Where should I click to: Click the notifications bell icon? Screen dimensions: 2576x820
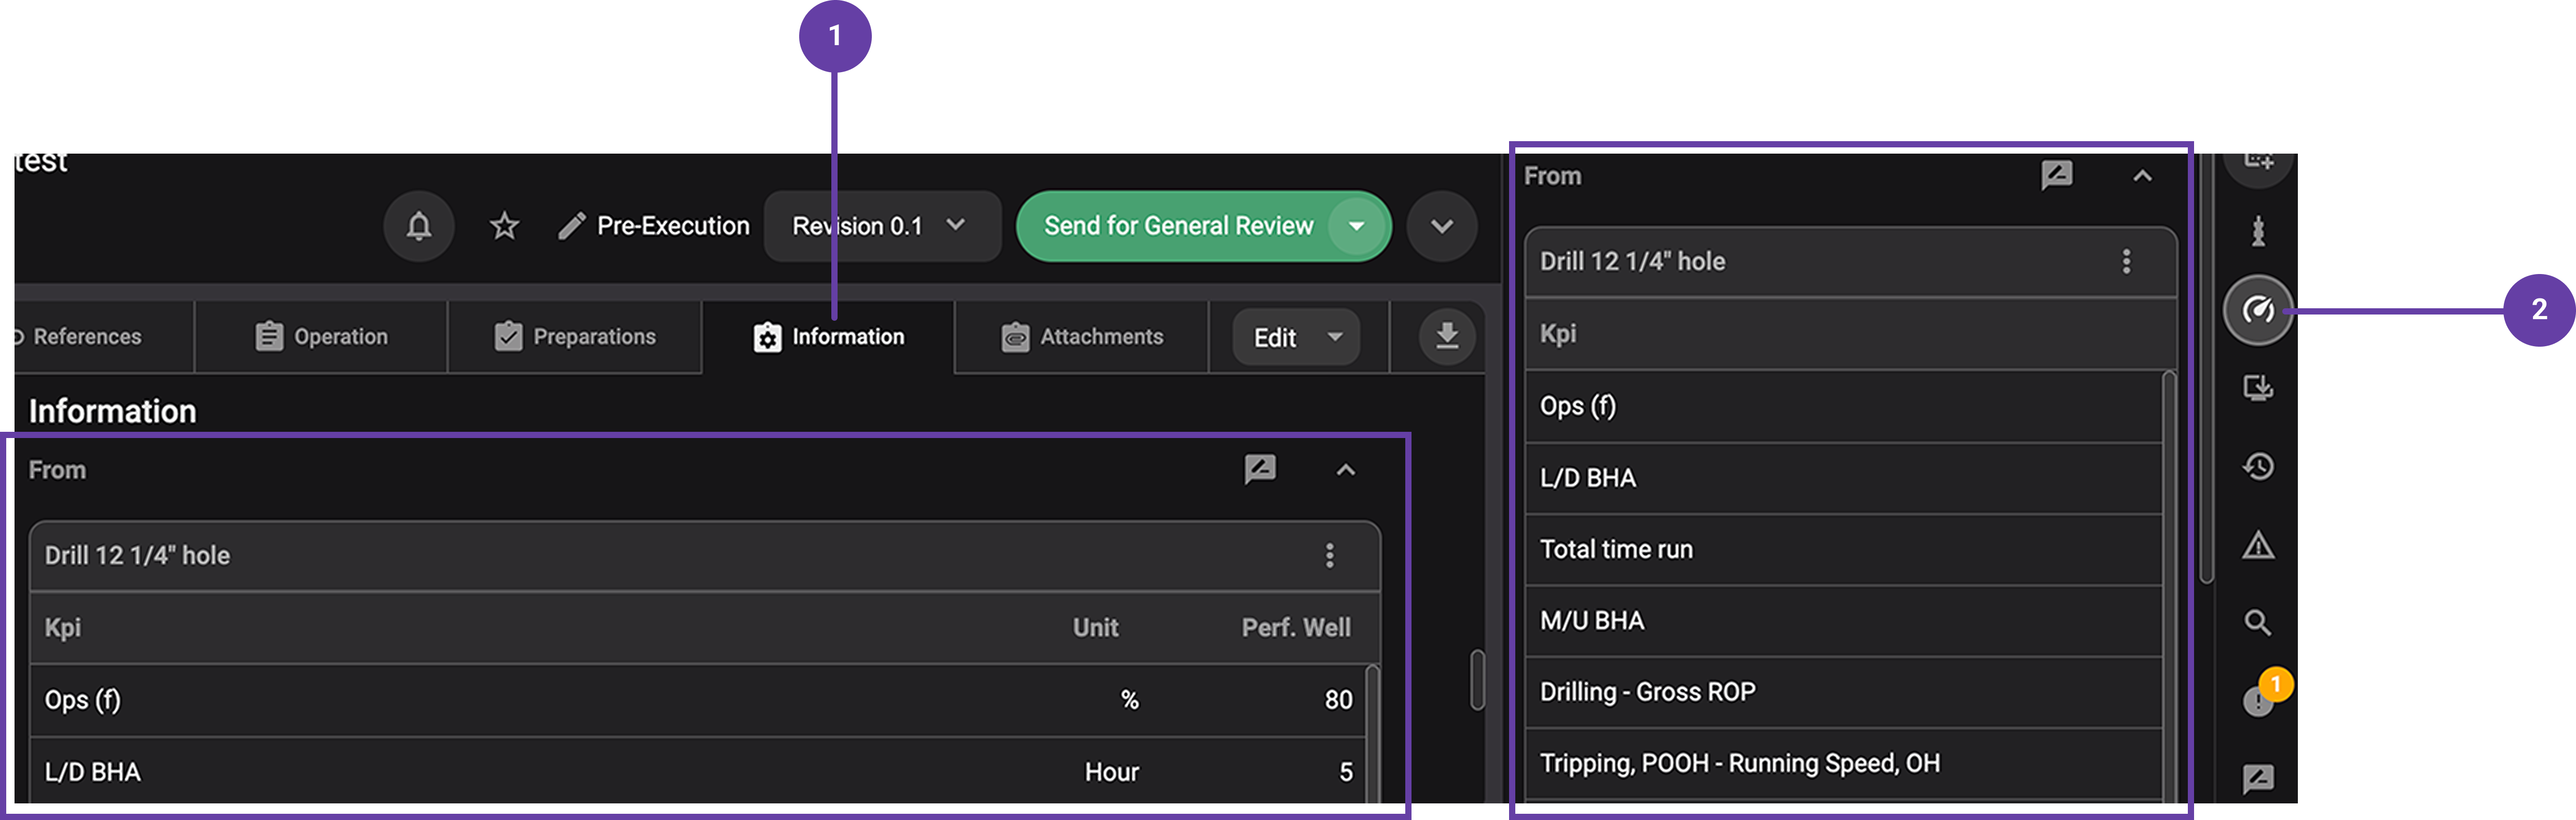[x=418, y=226]
